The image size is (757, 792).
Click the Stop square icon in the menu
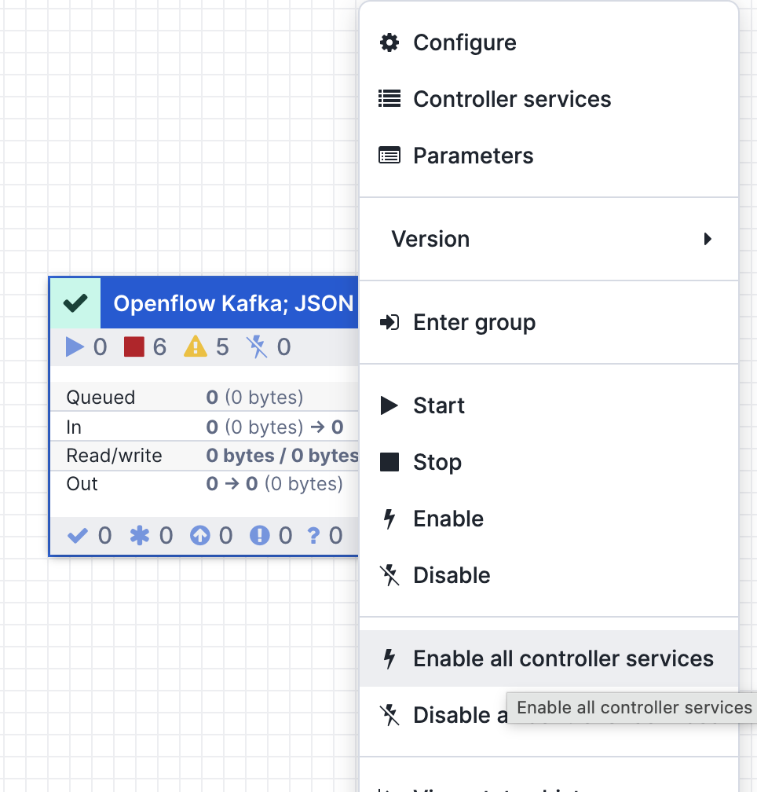(389, 462)
